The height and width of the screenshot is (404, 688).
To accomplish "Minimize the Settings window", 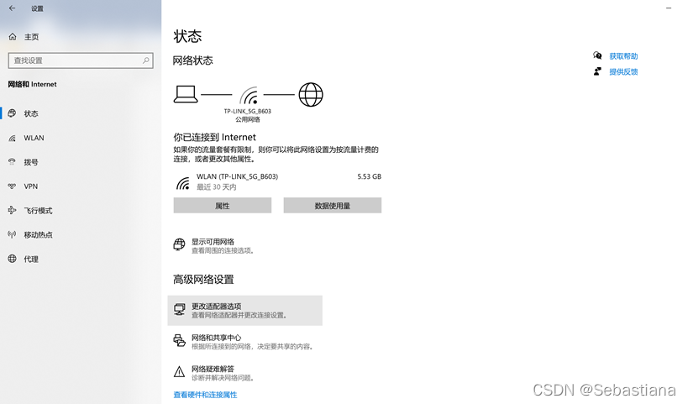I will point(668,8).
